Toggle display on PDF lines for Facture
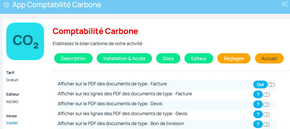This screenshot has width=290, height=129. tap(267, 95)
